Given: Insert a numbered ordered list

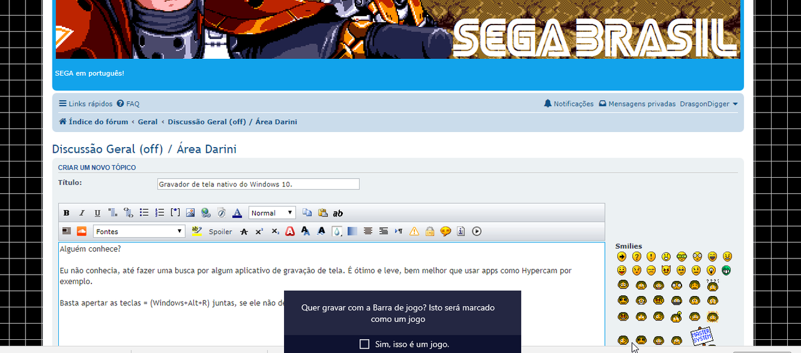Looking at the screenshot, I should point(159,213).
